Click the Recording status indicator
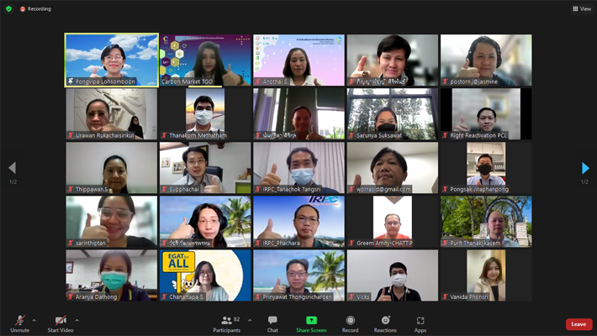Viewport: 597px width, 336px height. pos(35,8)
